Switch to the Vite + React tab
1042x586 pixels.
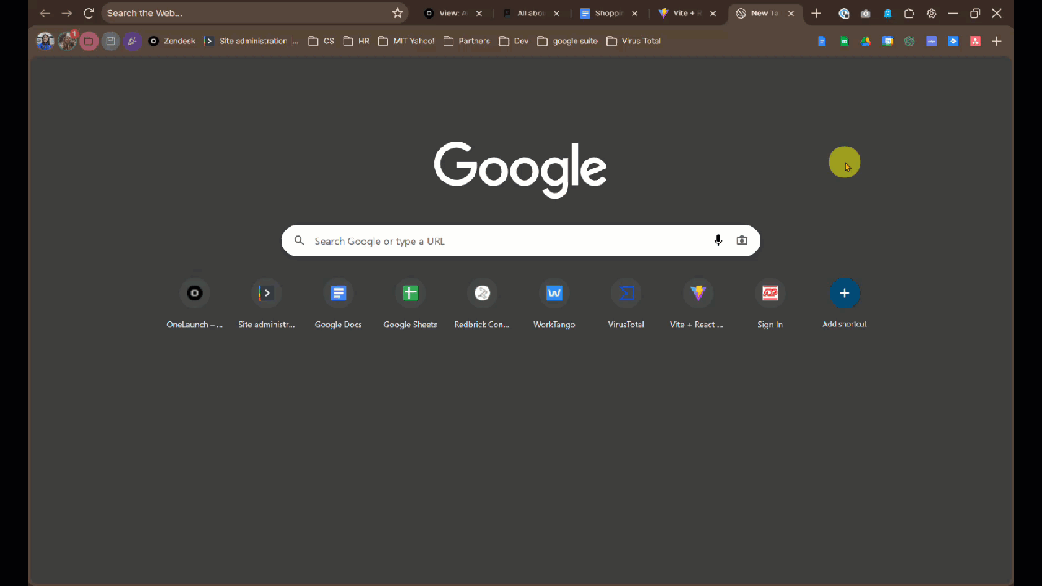(x=680, y=13)
